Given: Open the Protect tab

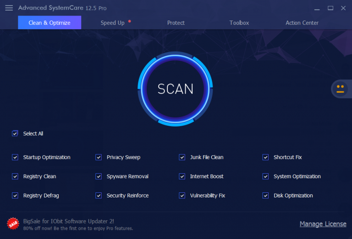Looking at the screenshot, I should pyautogui.click(x=176, y=22).
